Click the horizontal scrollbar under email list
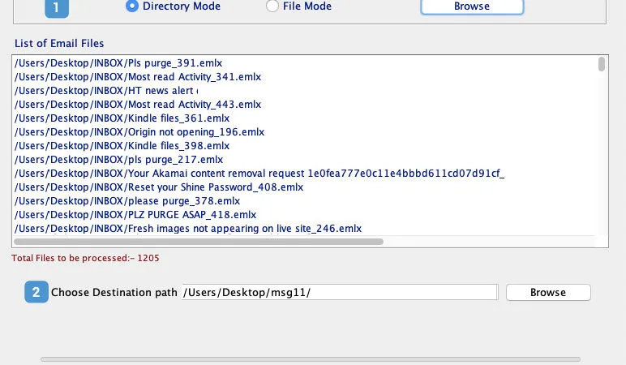Image resolution: width=626 pixels, height=365 pixels. coord(199,242)
